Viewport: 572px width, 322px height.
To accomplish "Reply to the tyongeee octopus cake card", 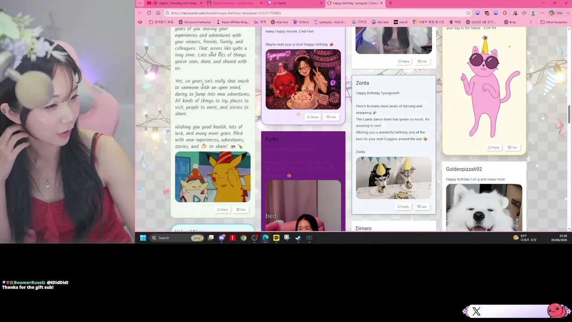I will pyautogui.click(x=313, y=117).
